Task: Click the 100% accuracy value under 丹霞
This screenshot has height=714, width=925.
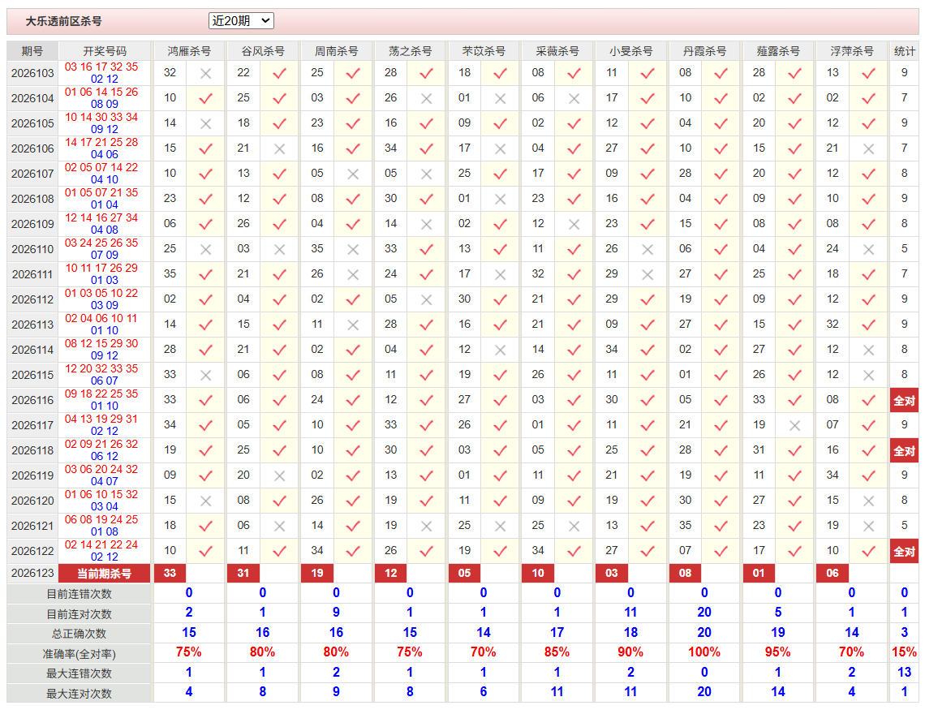Action: point(704,652)
